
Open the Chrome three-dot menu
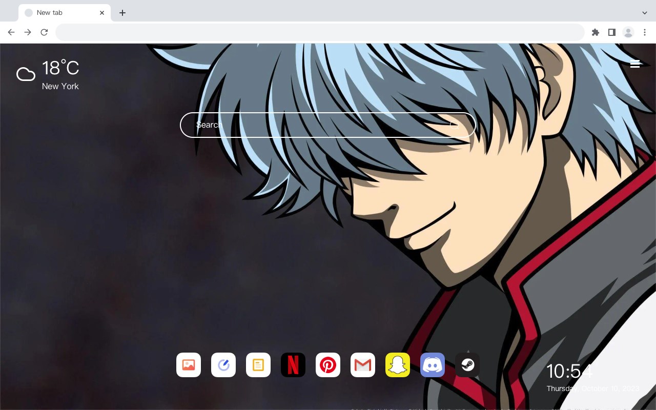[x=645, y=32]
